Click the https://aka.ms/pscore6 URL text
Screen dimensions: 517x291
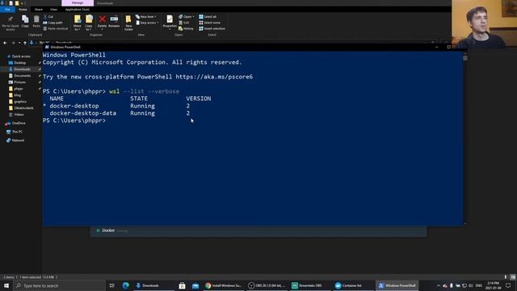[214, 77]
